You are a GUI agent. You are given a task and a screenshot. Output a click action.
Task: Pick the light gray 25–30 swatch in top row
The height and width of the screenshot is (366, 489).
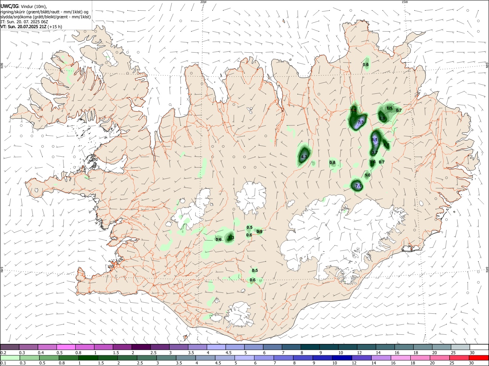460,347
